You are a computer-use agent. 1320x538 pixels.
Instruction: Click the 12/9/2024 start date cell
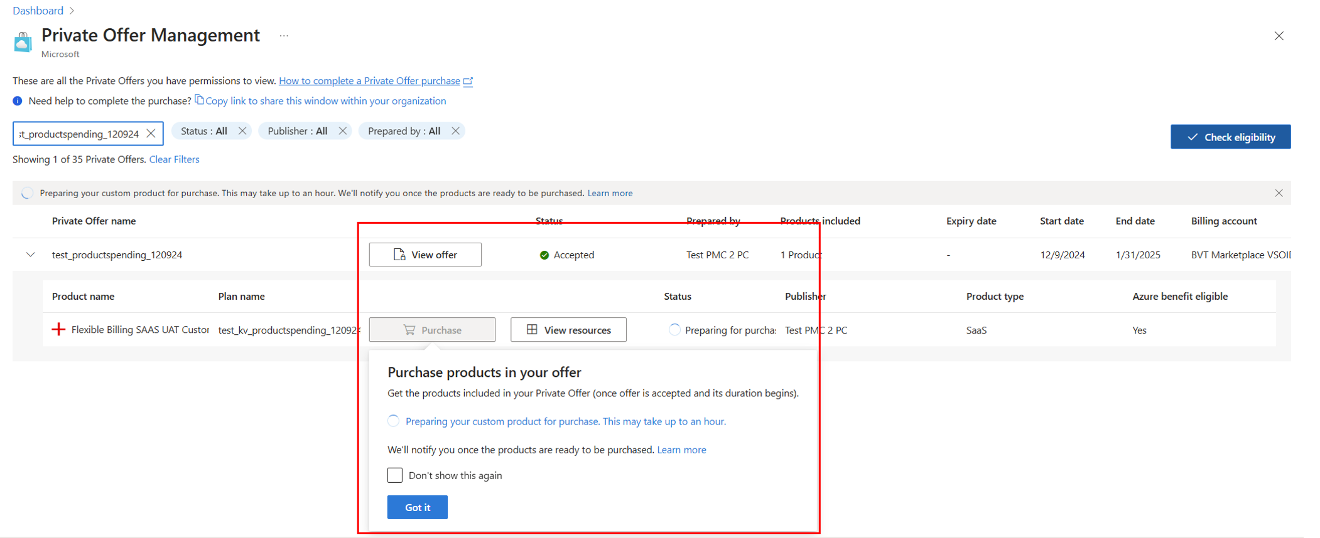coord(1062,255)
